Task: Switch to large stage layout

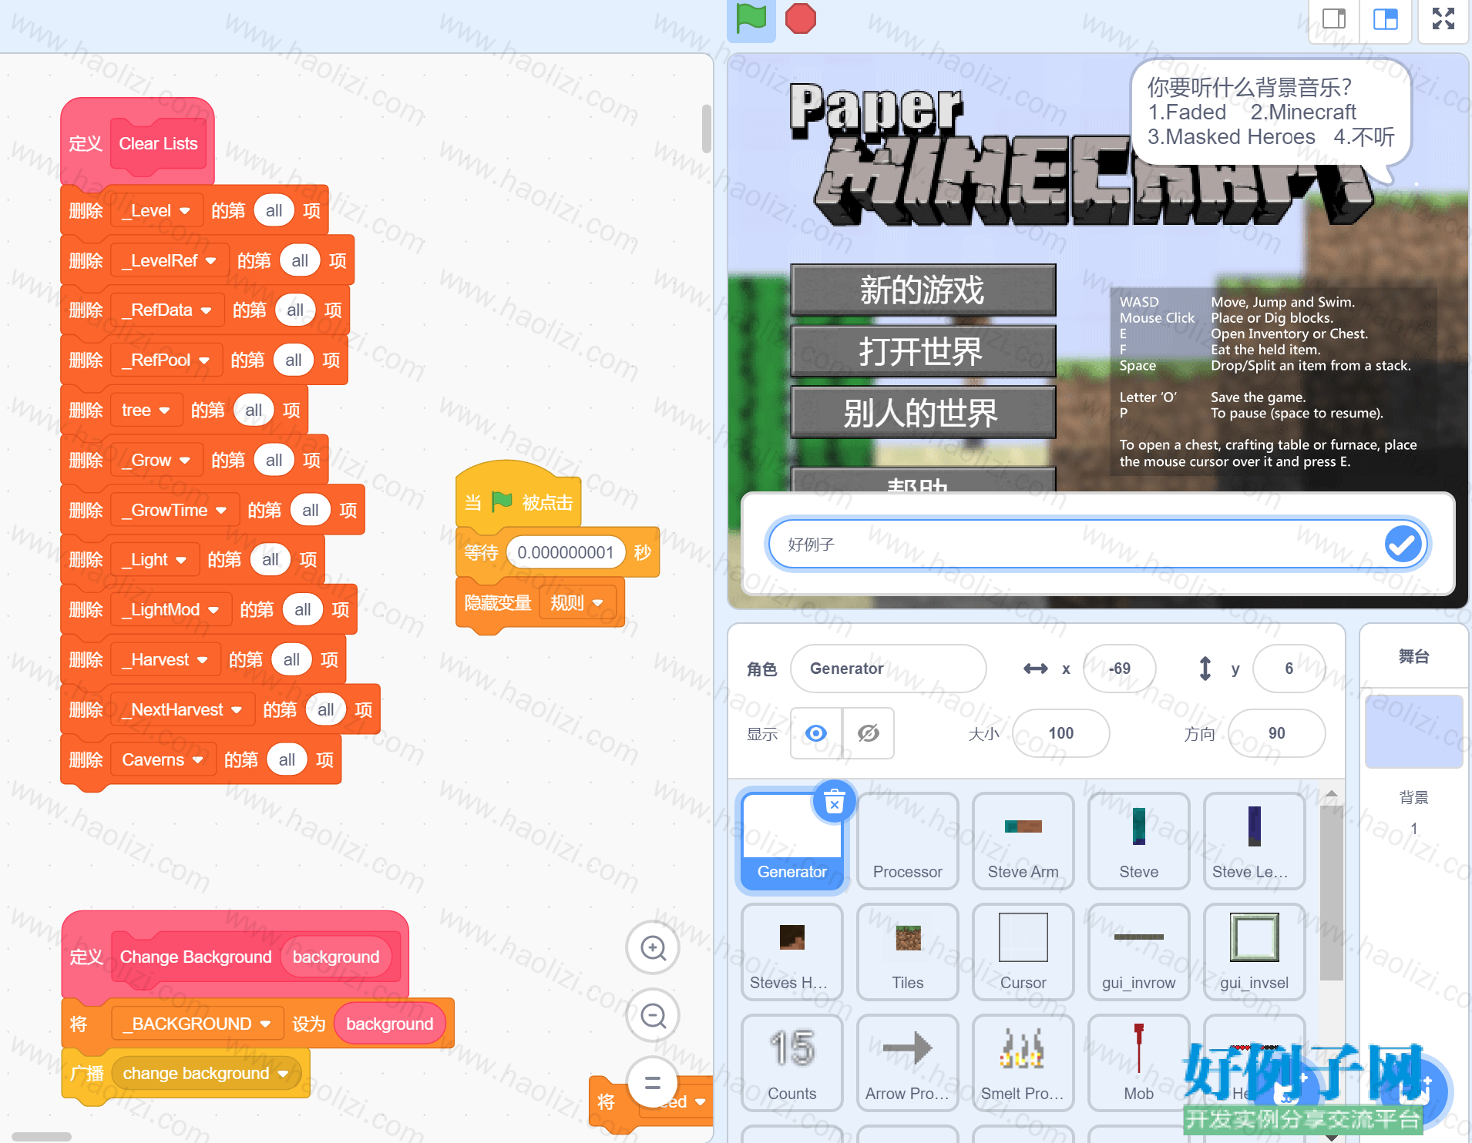Action: [x=1386, y=18]
